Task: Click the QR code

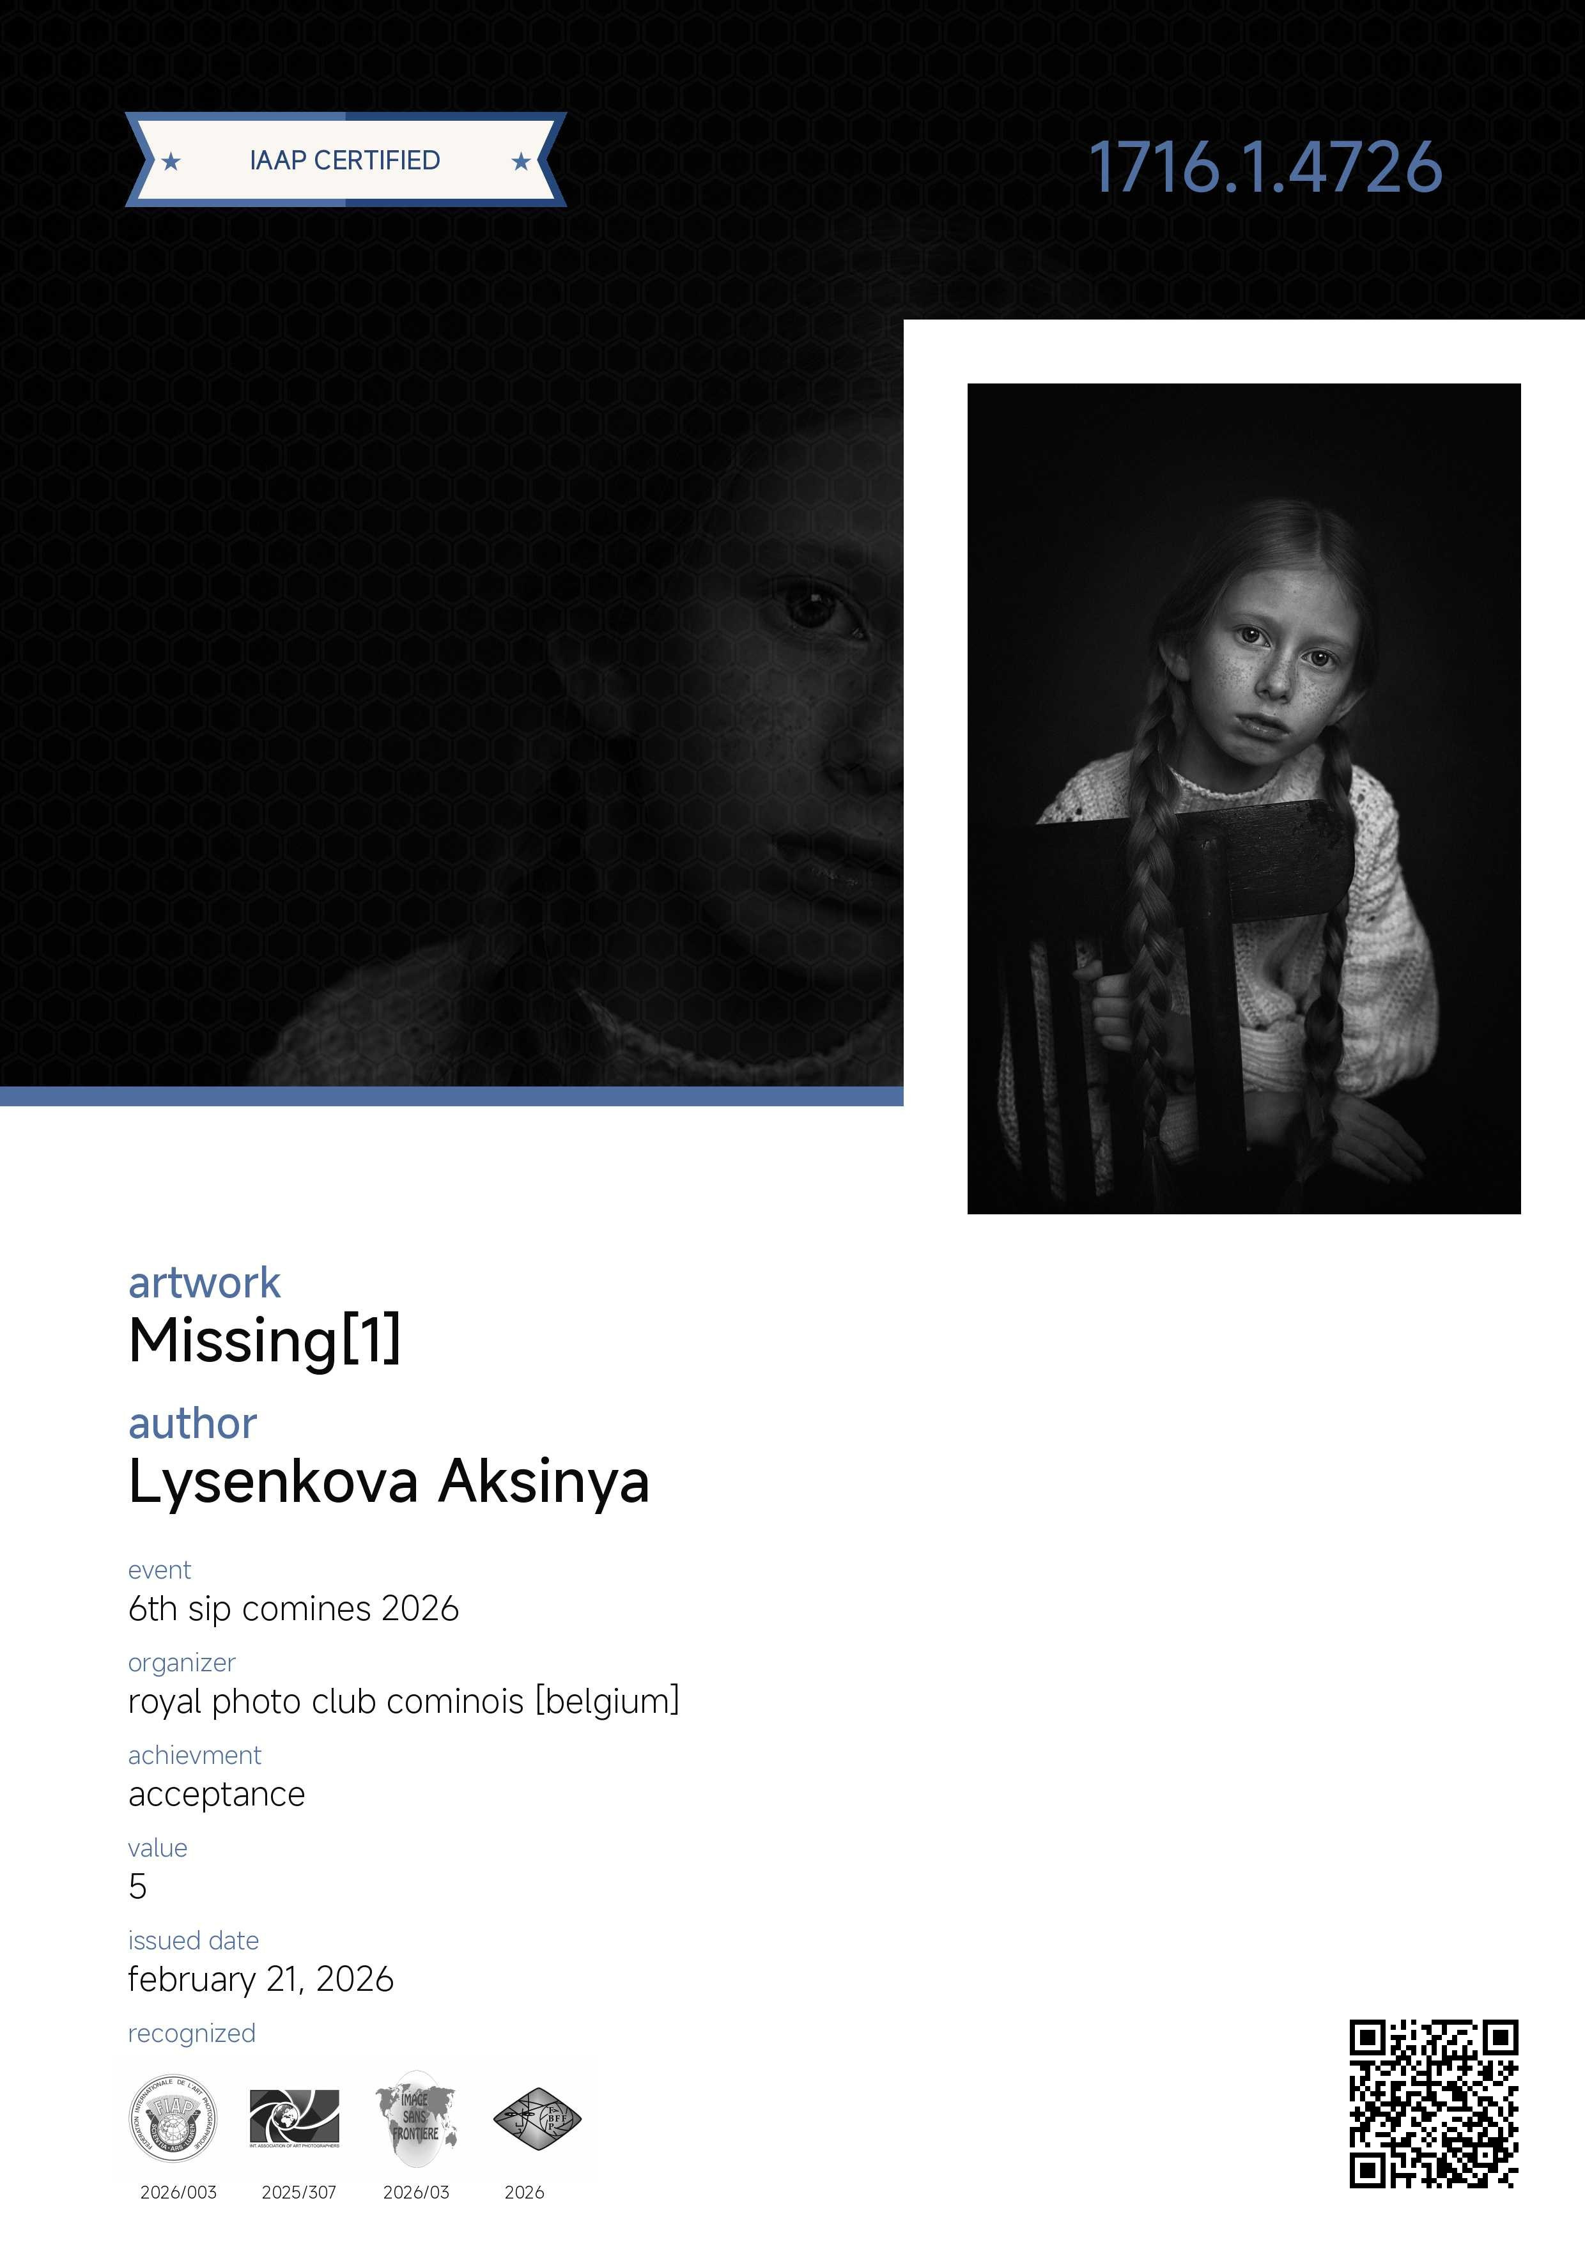Action: 1434,2103
